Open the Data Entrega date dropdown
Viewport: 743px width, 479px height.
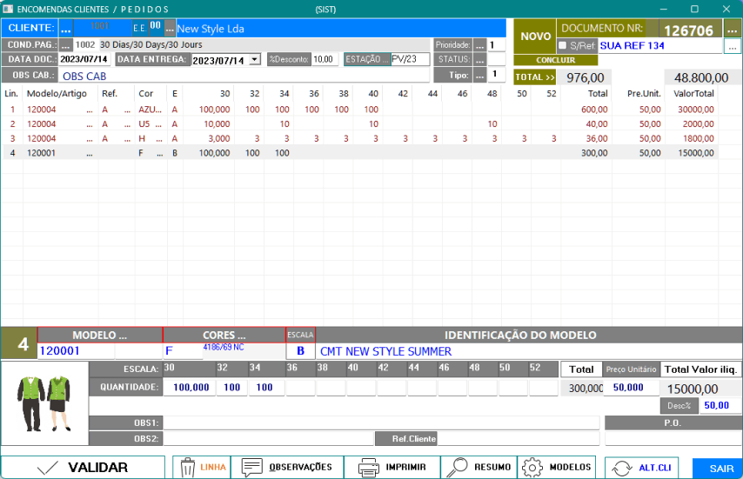click(254, 60)
